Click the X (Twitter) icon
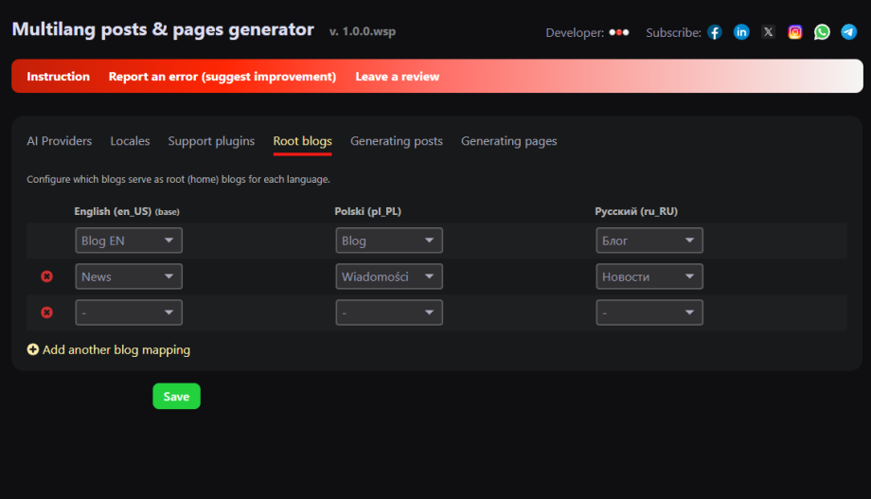 click(768, 32)
